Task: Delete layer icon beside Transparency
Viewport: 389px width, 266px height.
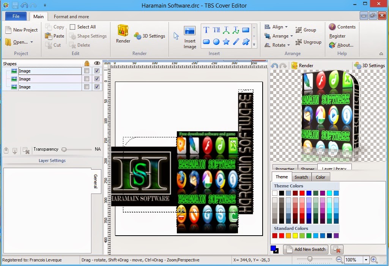Action: [26, 150]
